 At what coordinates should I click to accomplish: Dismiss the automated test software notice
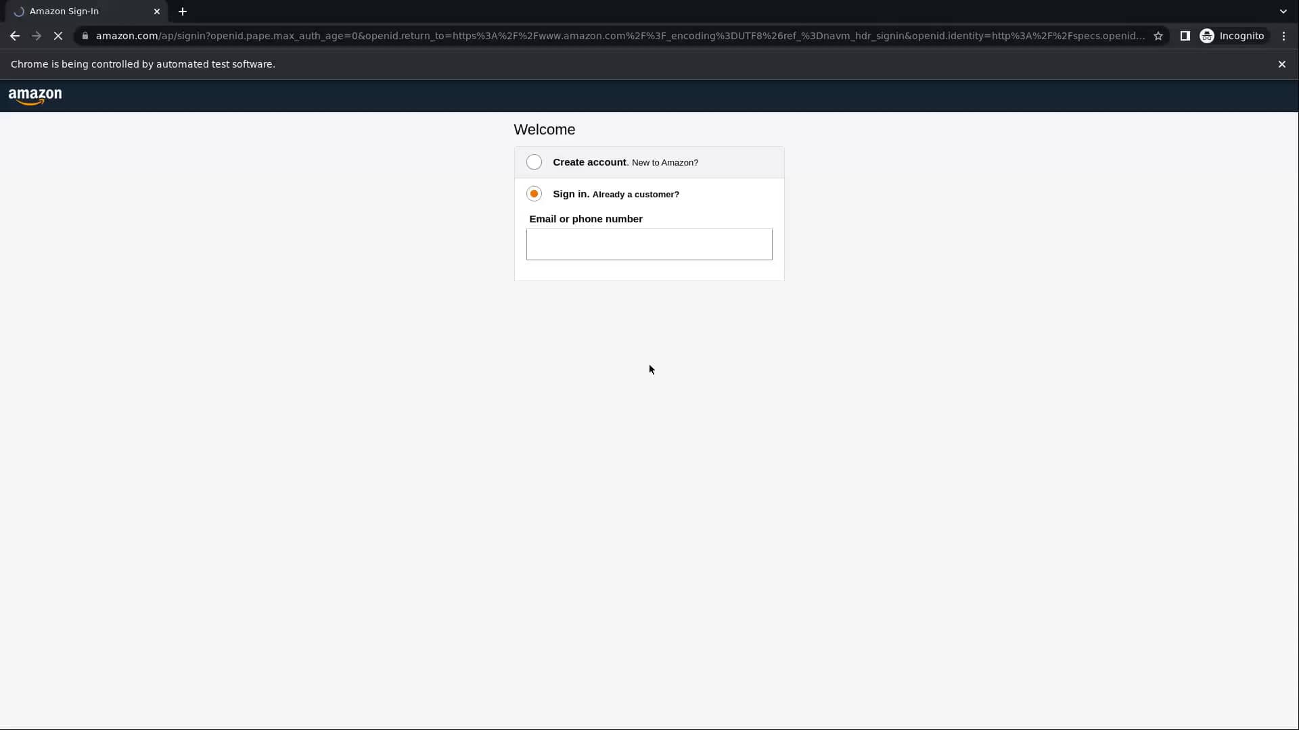pos(1281,64)
